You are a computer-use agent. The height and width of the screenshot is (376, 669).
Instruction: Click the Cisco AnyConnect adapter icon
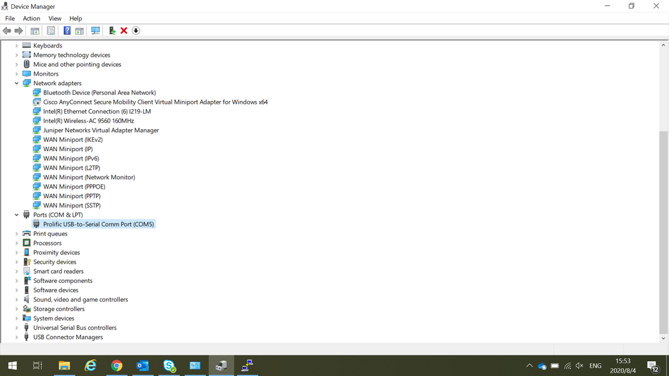(37, 102)
